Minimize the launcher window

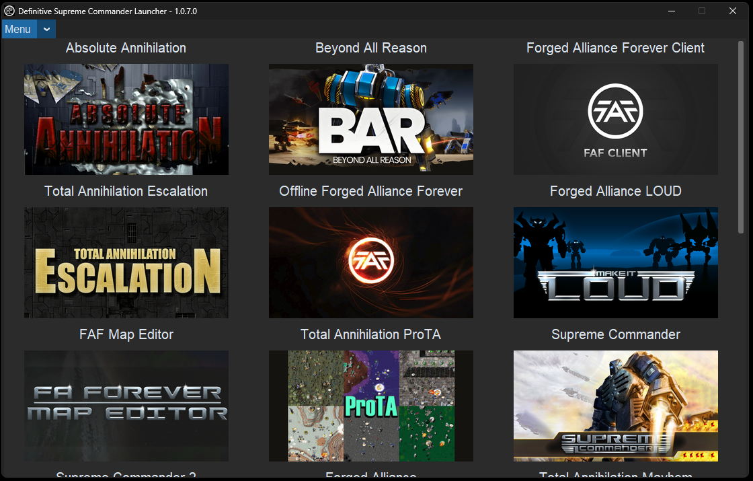(672, 11)
